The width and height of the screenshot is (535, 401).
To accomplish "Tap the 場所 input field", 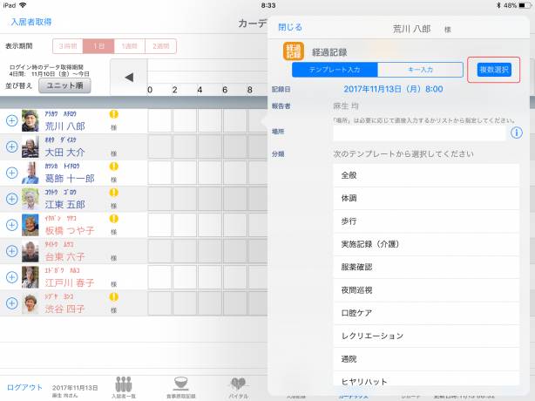I will (x=419, y=133).
